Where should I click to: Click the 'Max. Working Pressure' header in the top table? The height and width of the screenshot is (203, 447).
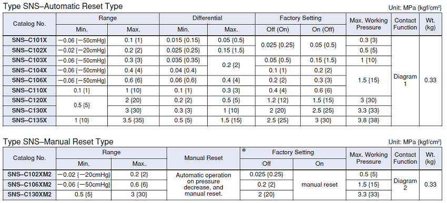(x=369, y=24)
